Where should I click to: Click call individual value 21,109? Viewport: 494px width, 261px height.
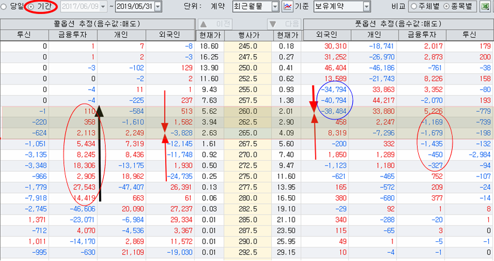132,252
